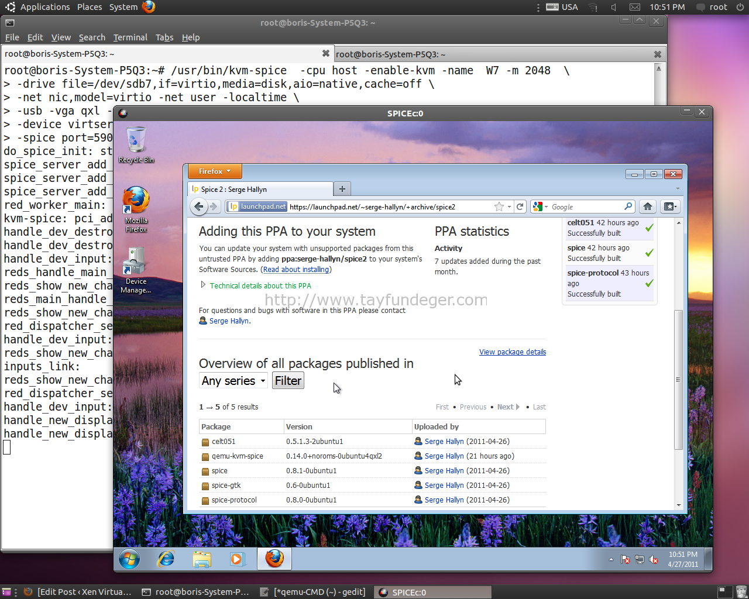
Task: Open the terminal Search menu
Action: coord(92,37)
